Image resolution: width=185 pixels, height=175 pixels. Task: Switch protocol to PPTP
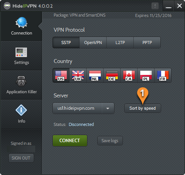coord(147,42)
